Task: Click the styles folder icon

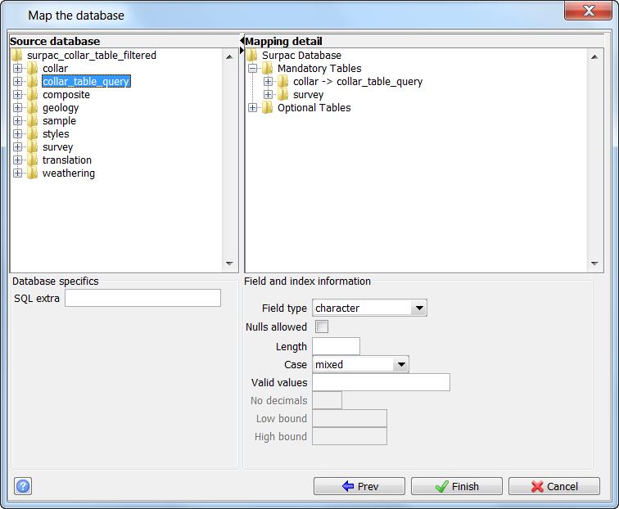Action: point(33,133)
